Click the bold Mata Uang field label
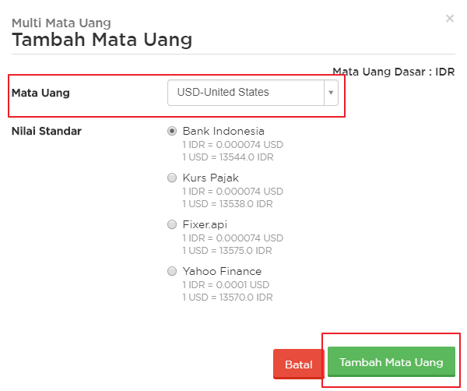The width and height of the screenshot is (467, 391). [40, 93]
